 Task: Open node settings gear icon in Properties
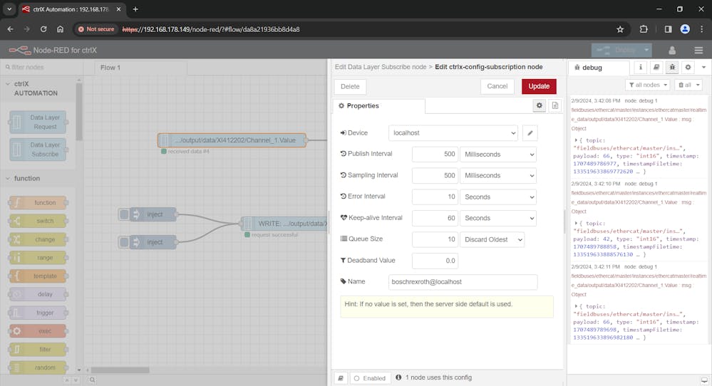pyautogui.click(x=540, y=105)
